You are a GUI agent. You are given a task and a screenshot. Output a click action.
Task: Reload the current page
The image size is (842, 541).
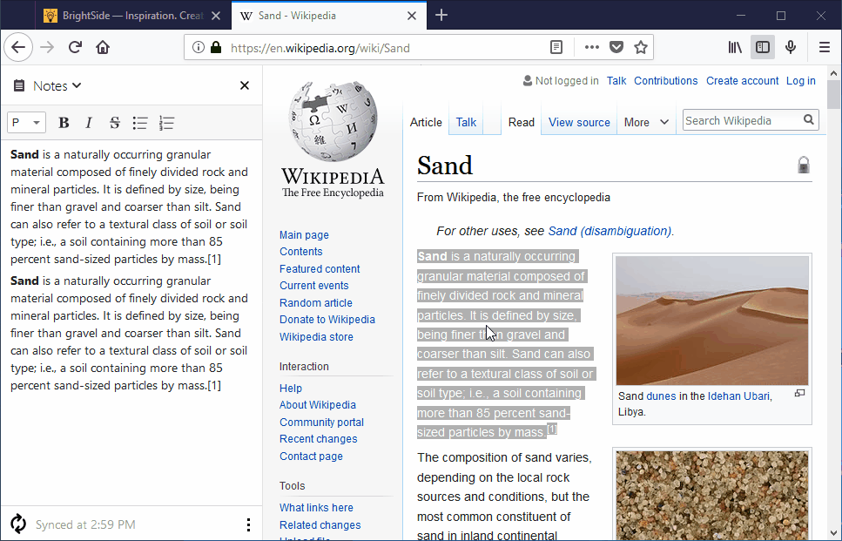[75, 47]
